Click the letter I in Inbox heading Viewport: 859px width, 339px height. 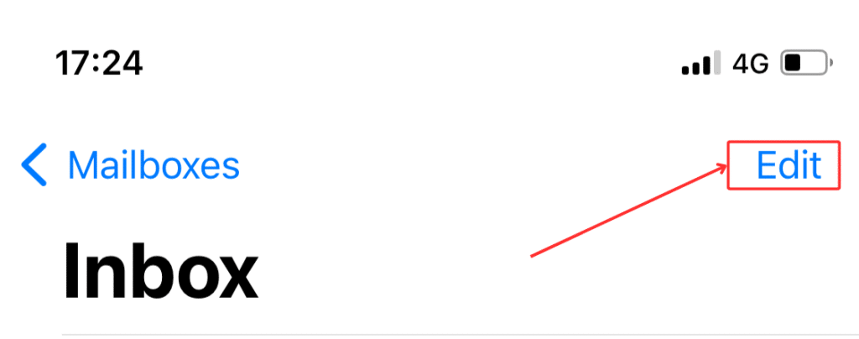pyautogui.click(x=70, y=271)
